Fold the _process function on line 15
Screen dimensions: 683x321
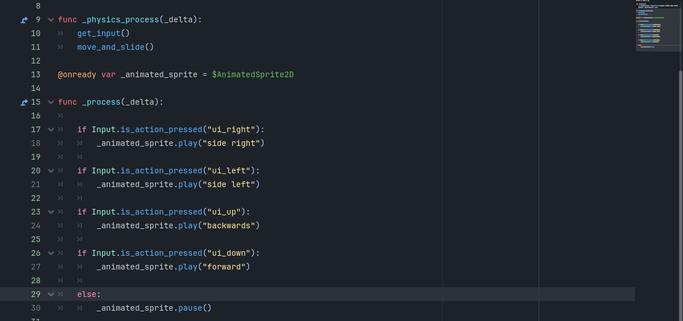click(51, 102)
